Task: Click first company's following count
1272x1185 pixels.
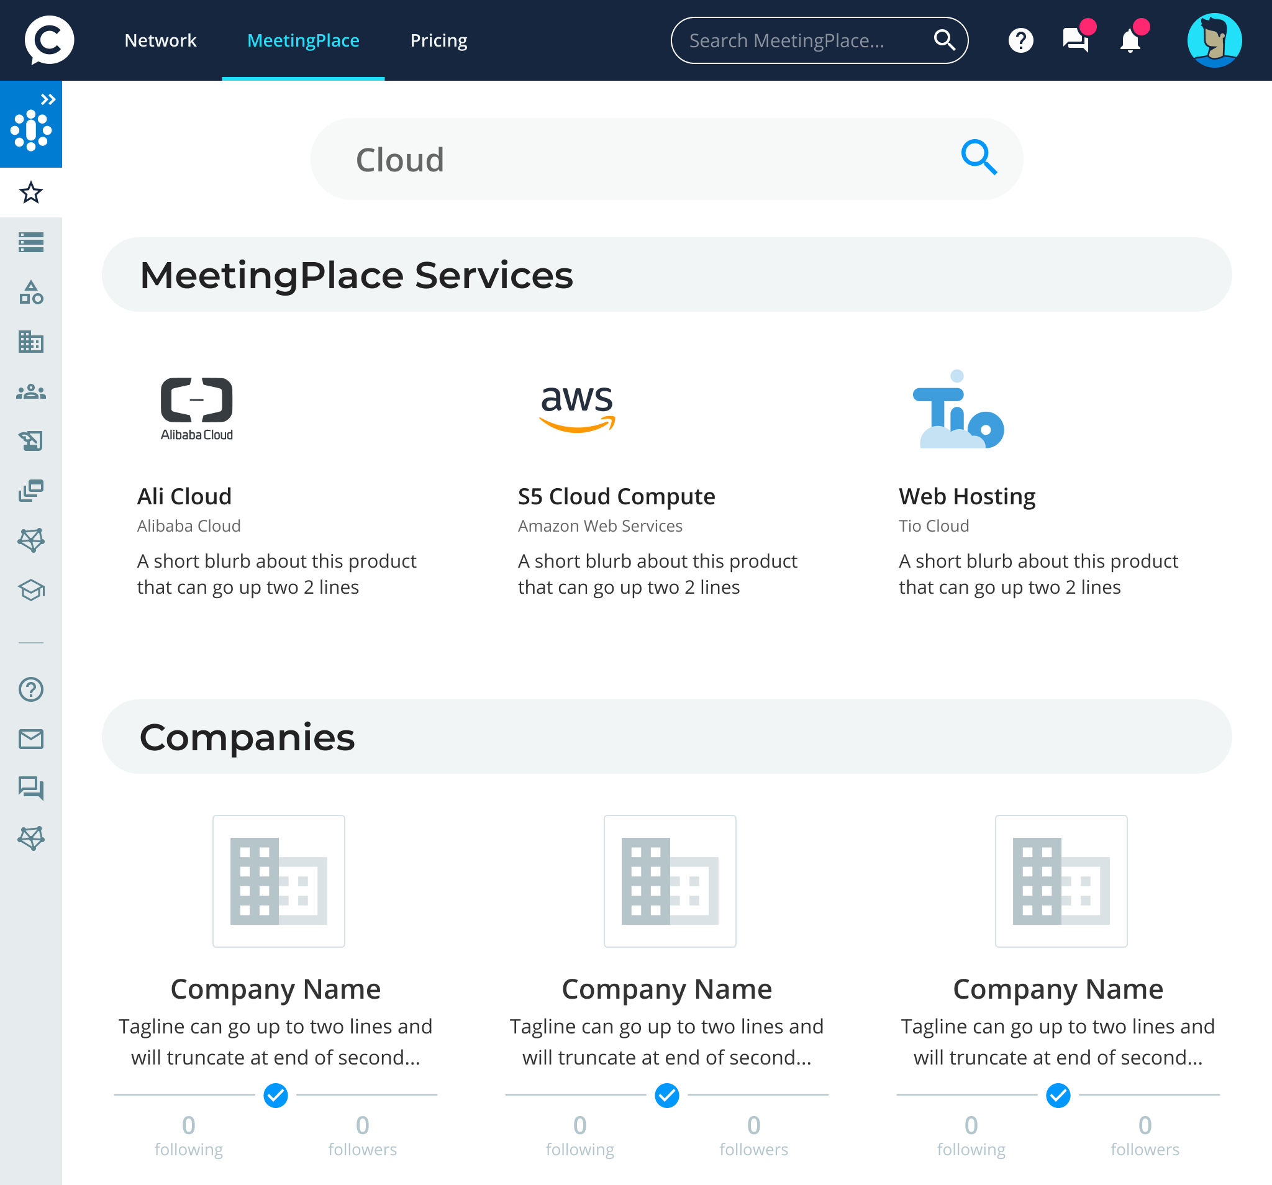Action: [x=189, y=1136]
